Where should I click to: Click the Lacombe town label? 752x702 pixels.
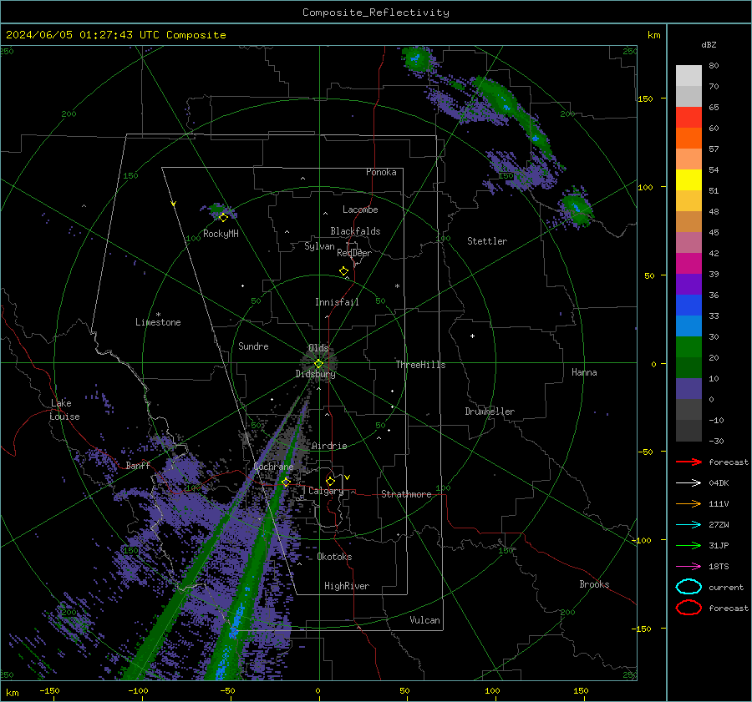point(360,210)
